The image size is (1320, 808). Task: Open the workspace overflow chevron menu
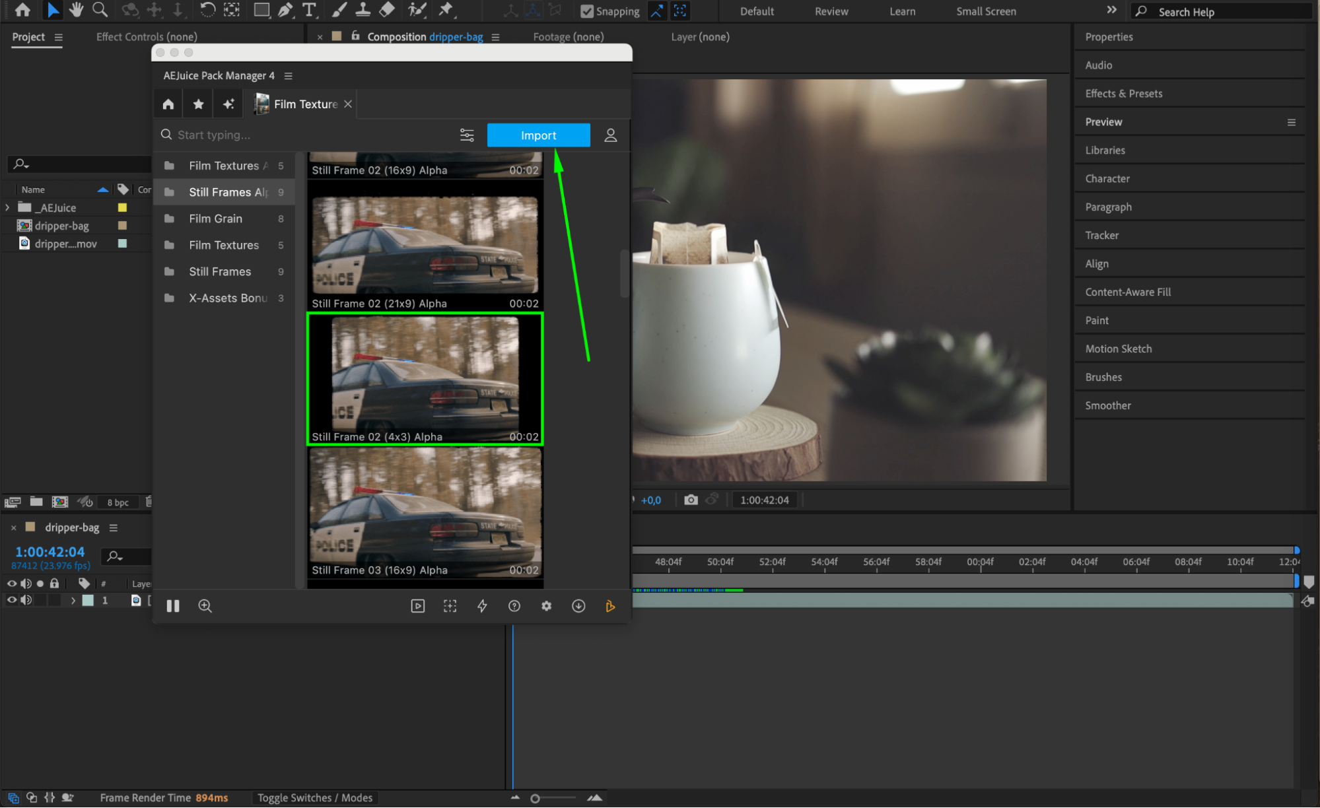[1112, 10]
